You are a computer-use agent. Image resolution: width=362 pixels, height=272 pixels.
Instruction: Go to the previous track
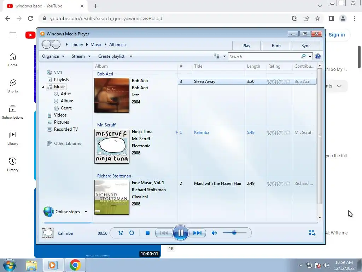pos(164,233)
